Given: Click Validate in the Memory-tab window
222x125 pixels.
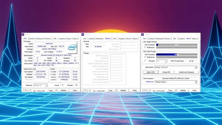Looking at the screenshot, I should coord(123,90).
